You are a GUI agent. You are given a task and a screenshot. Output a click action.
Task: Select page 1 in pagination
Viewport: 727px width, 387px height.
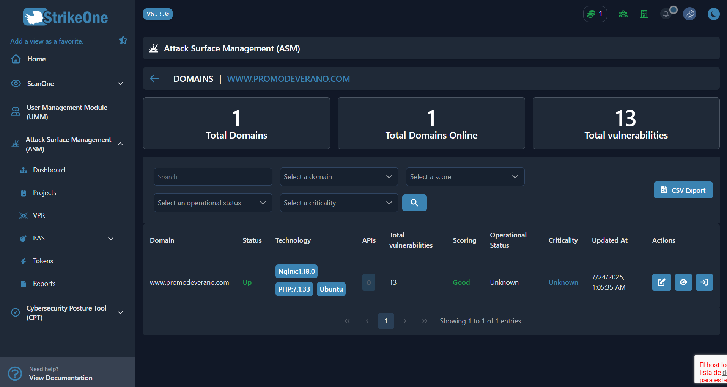coord(386,321)
